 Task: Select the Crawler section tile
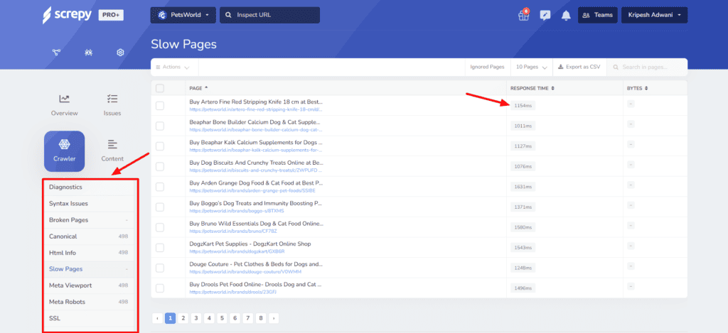click(x=65, y=151)
